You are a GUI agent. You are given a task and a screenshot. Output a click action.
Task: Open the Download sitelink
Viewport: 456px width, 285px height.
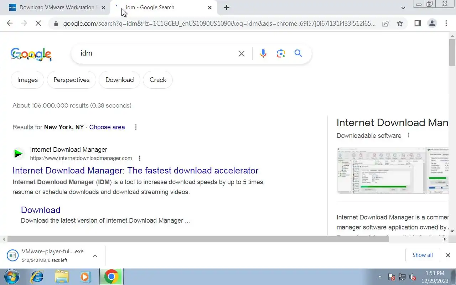41,210
